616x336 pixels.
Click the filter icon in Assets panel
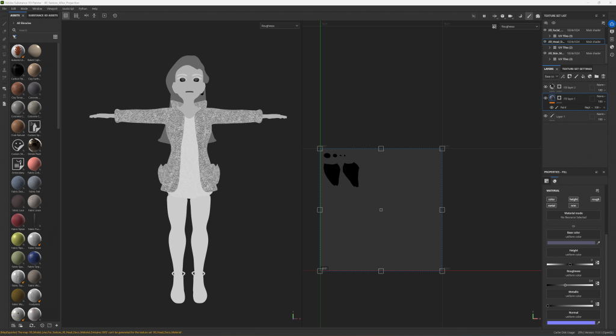(x=14, y=37)
